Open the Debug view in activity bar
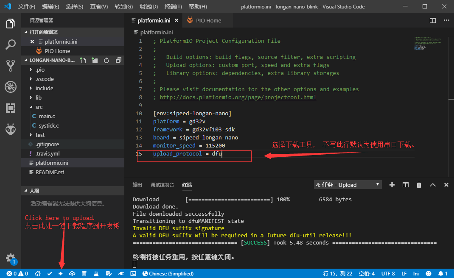The height and width of the screenshot is (278, 454). click(x=11, y=87)
